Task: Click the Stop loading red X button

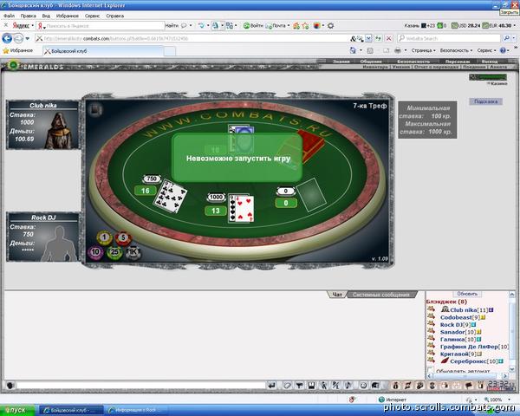Action: tap(388, 38)
